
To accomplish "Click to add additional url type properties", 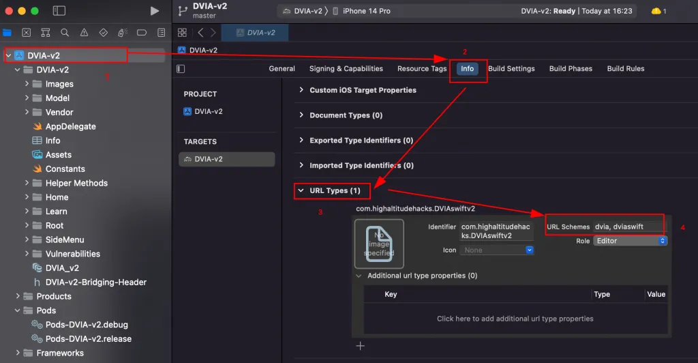I will point(515,319).
